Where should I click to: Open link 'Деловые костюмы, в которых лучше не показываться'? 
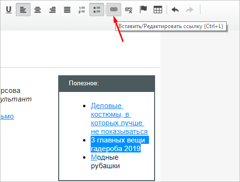pyautogui.click(x=119, y=119)
